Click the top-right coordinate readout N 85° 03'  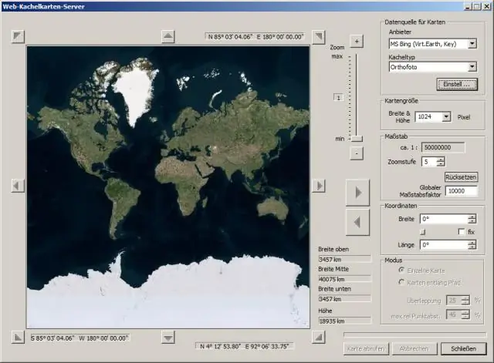point(255,37)
